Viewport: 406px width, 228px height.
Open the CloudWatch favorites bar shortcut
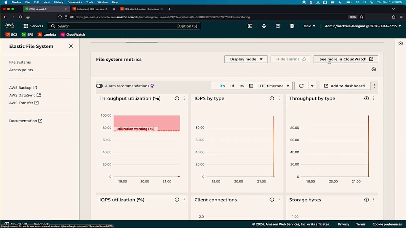click(x=73, y=34)
